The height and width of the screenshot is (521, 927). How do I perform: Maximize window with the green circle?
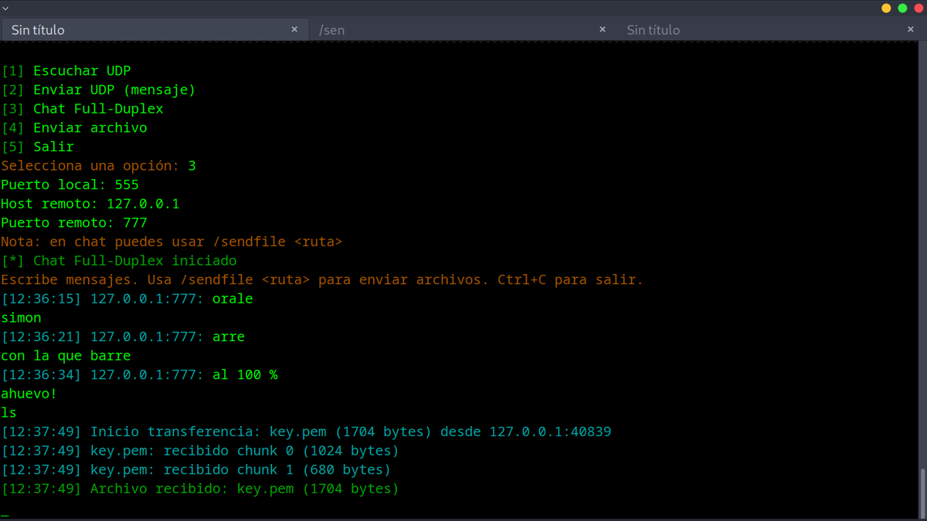point(902,6)
